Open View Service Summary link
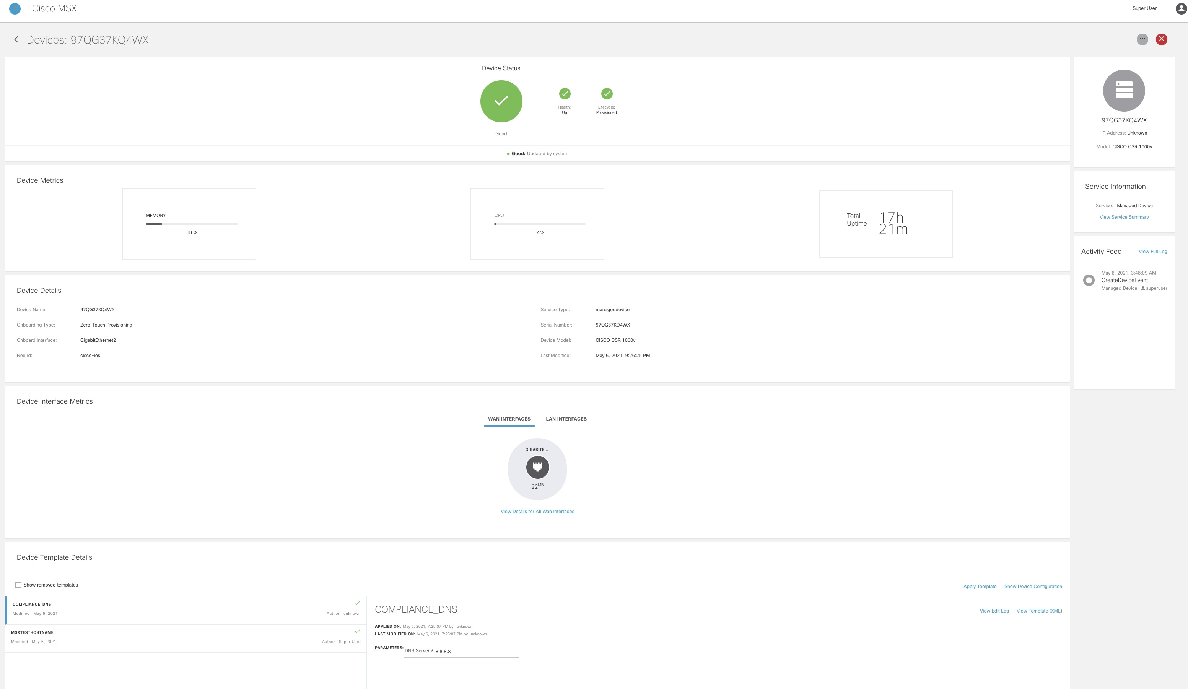Screen dimensions: 1188x689 coord(1124,217)
